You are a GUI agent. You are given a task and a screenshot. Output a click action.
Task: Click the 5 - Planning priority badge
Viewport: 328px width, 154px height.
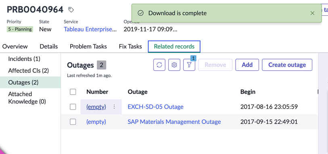pos(20,29)
